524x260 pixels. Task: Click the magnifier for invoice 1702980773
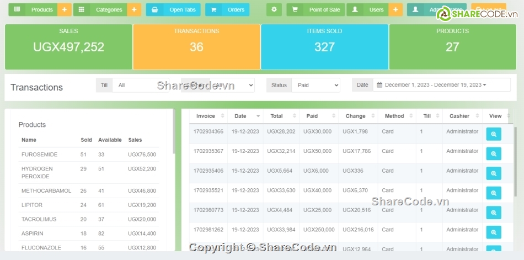(494, 213)
